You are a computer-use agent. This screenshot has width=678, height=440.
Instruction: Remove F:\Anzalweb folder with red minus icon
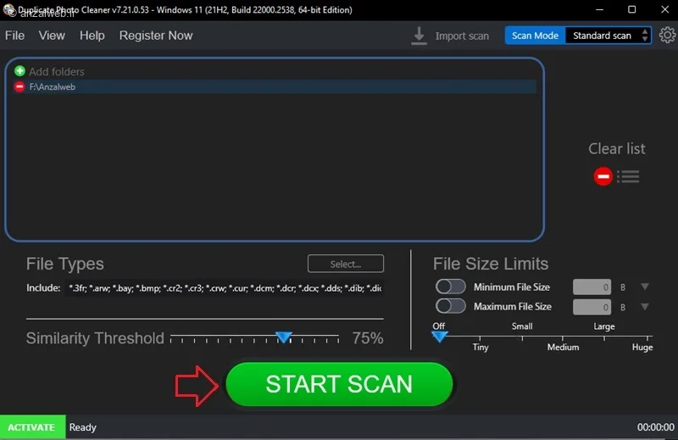point(19,86)
